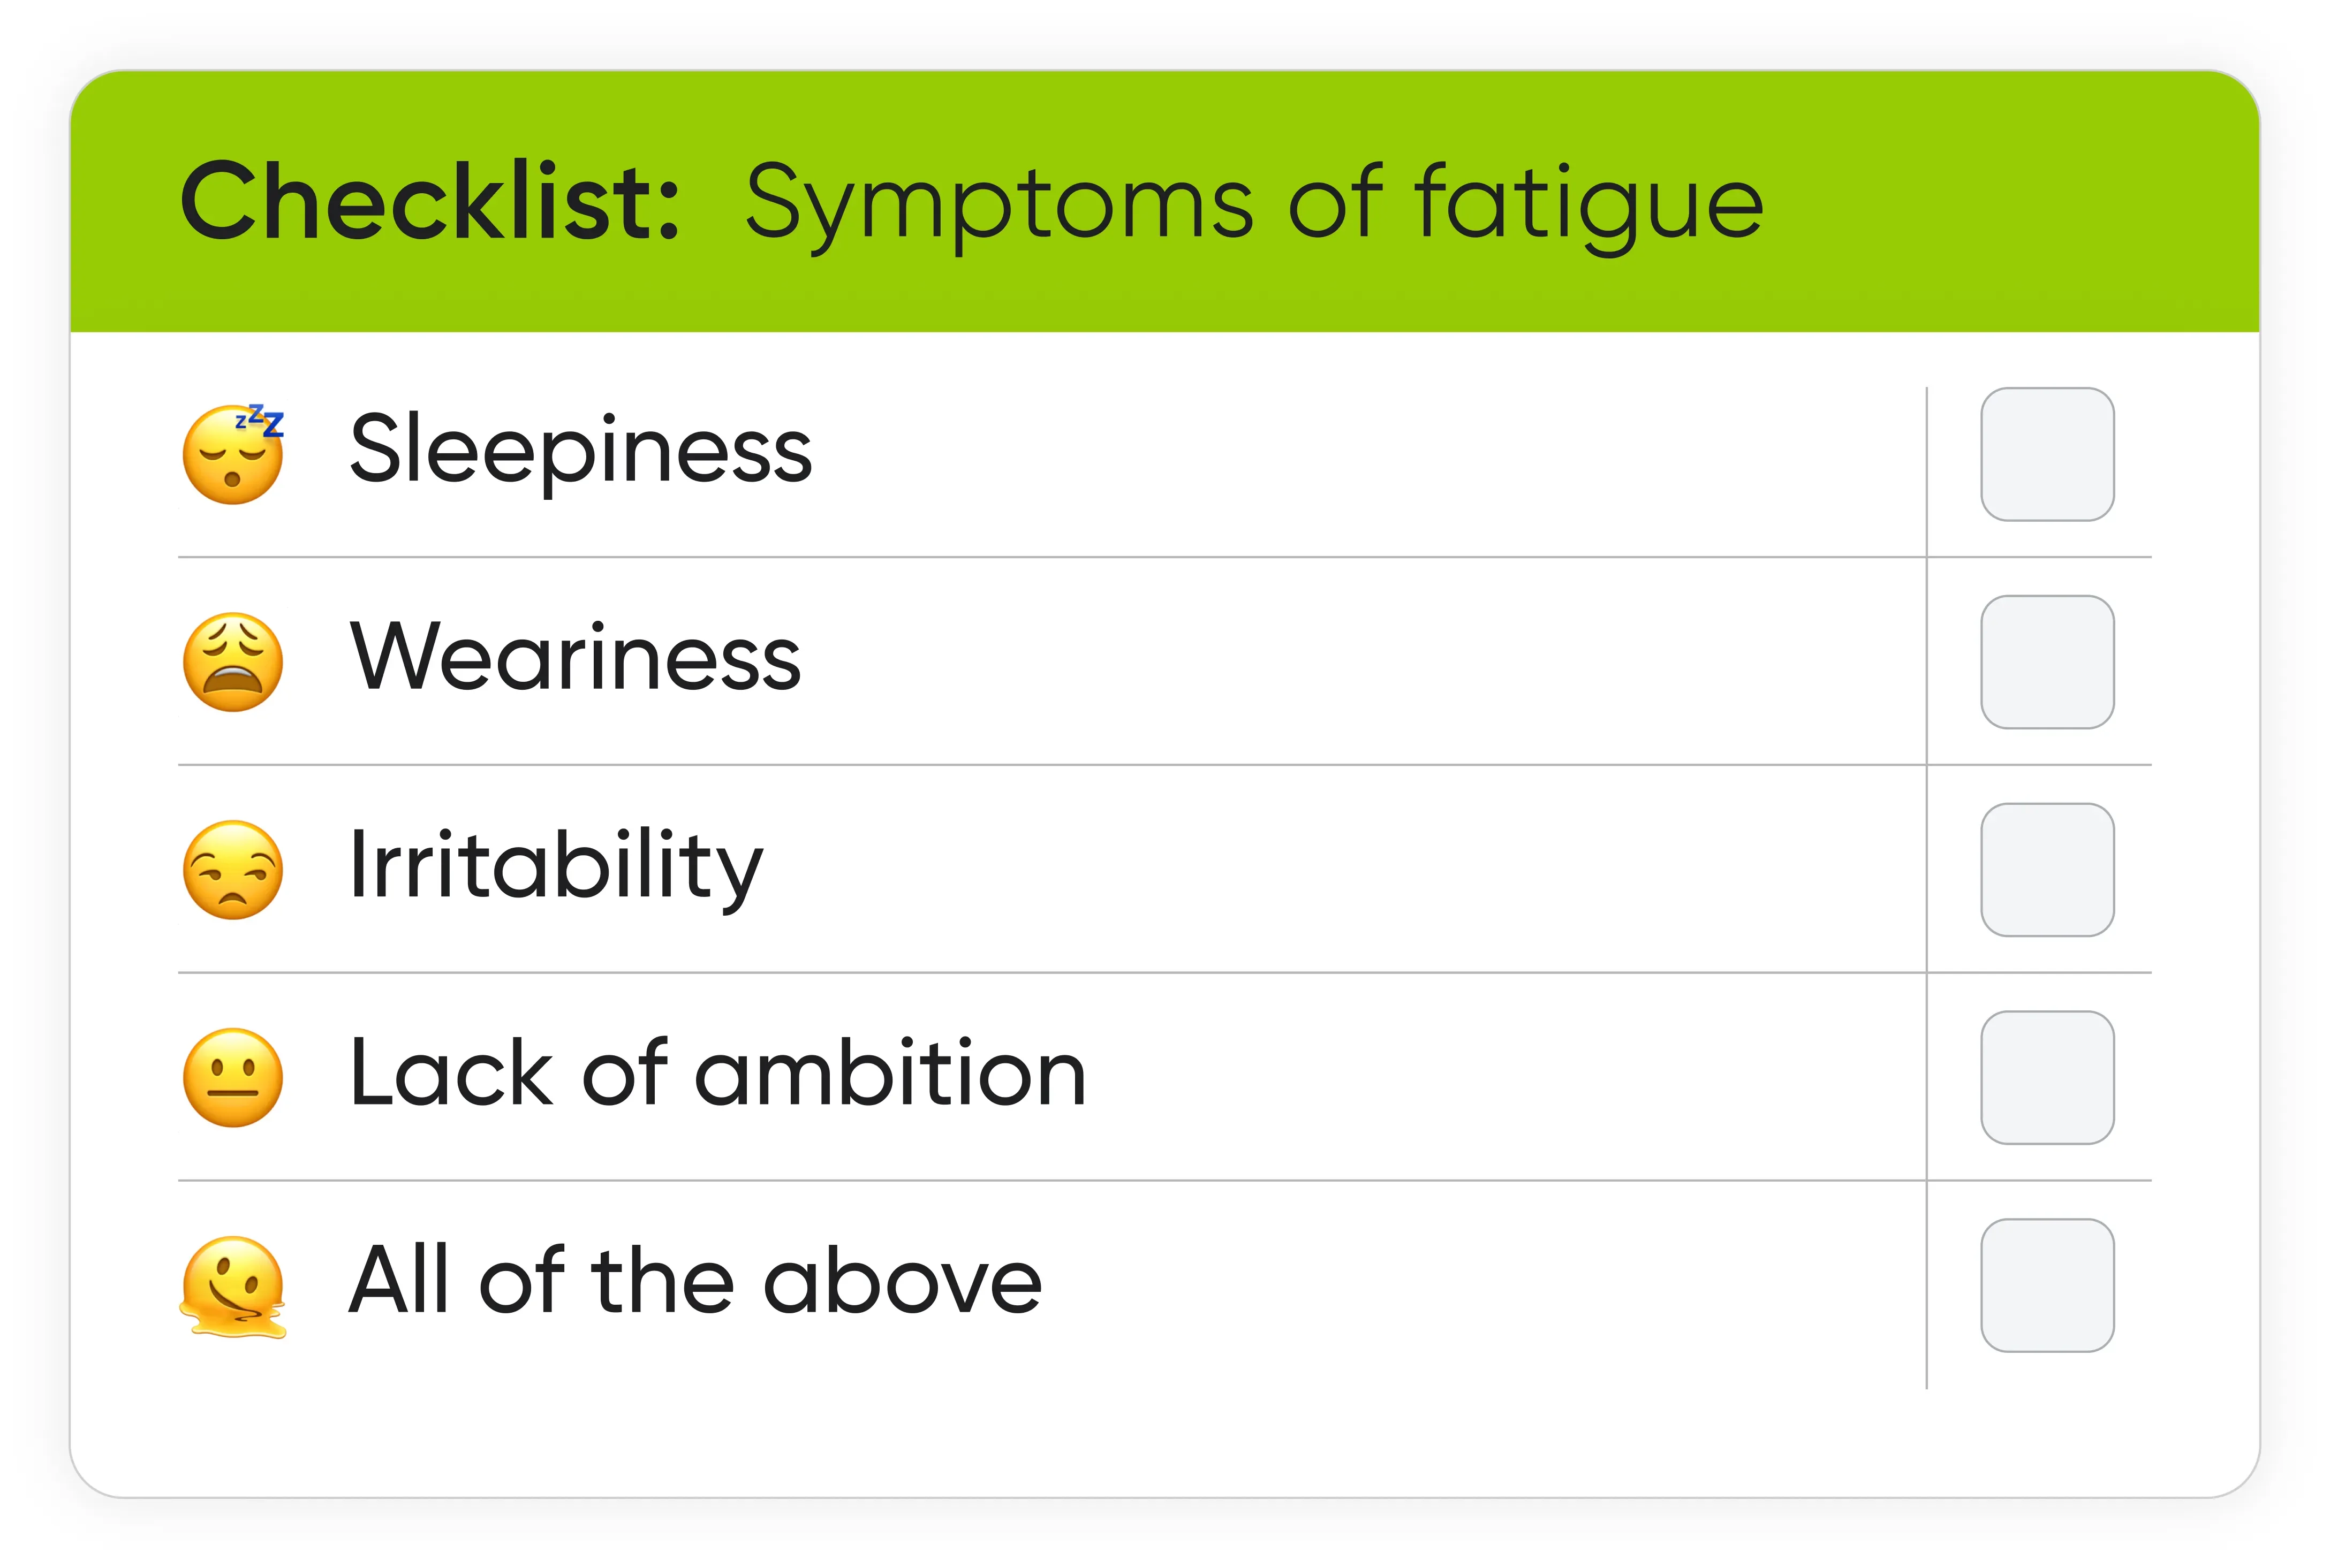Click the weary face emoji

pyautogui.click(x=233, y=662)
